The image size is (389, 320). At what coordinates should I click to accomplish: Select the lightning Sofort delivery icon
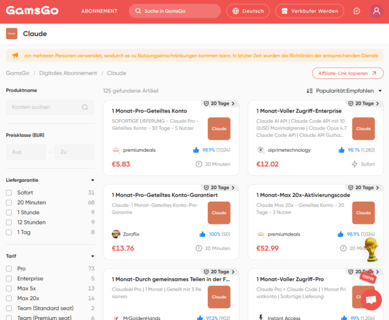coord(355,164)
